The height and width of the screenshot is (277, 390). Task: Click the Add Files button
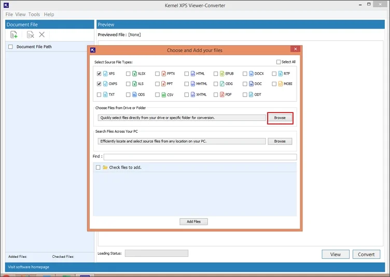tap(193, 221)
